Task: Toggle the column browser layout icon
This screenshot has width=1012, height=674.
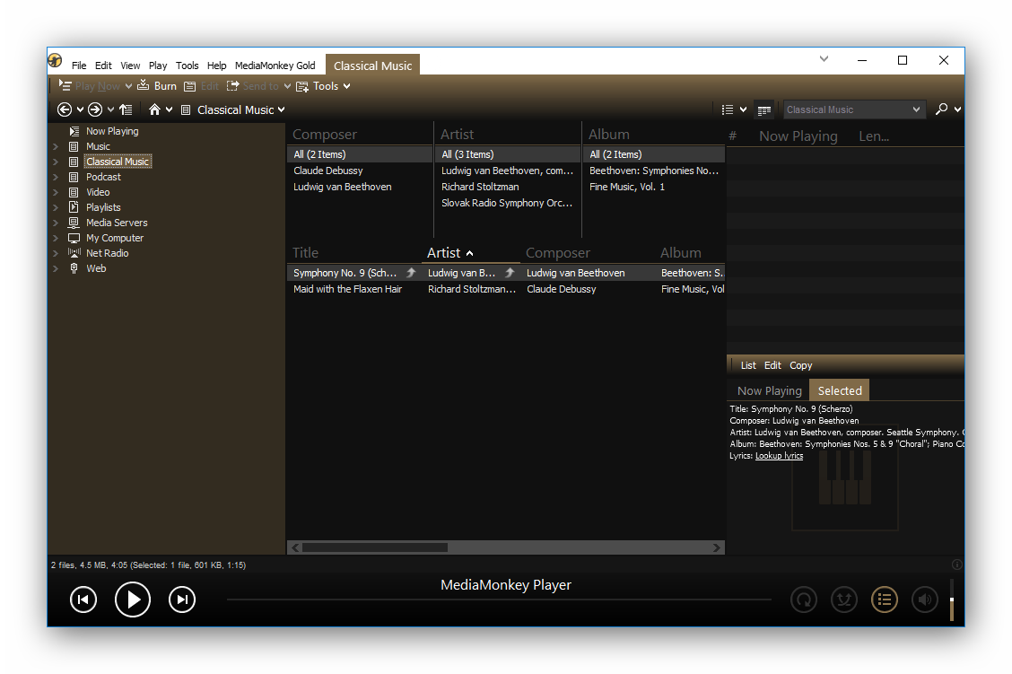Action: (x=764, y=110)
